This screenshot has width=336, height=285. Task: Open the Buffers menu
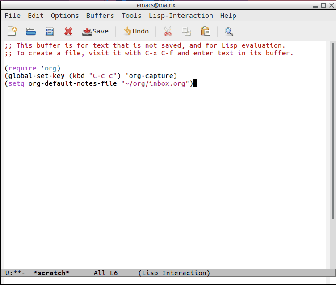100,16
